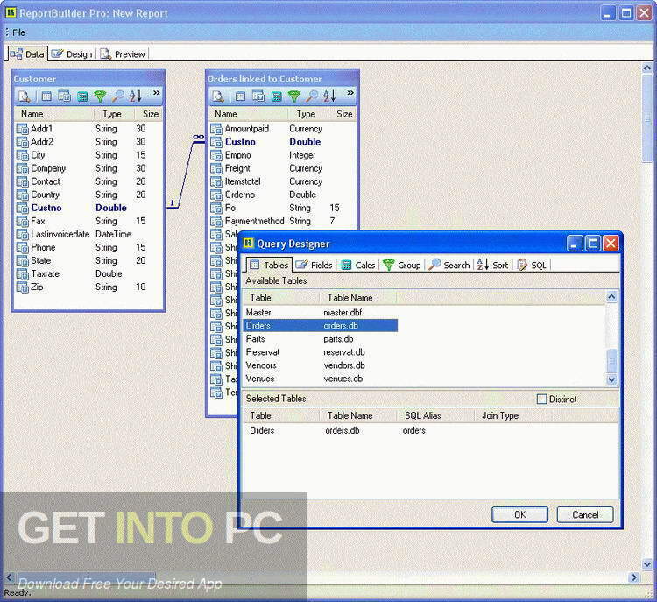The height and width of the screenshot is (602, 657).
Task: Open Fields tab in Query Designer
Action: 314,265
